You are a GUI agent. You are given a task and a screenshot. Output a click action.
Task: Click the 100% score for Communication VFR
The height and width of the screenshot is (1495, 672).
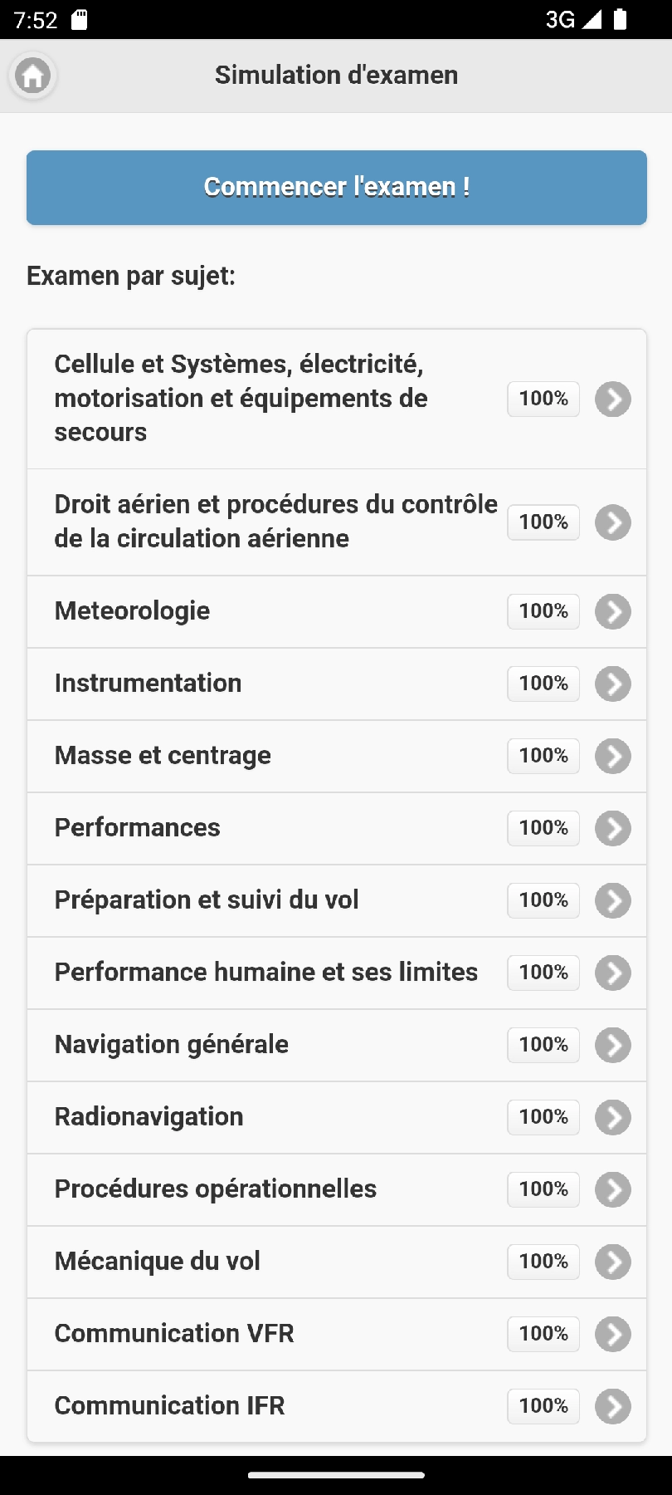pyautogui.click(x=543, y=1334)
